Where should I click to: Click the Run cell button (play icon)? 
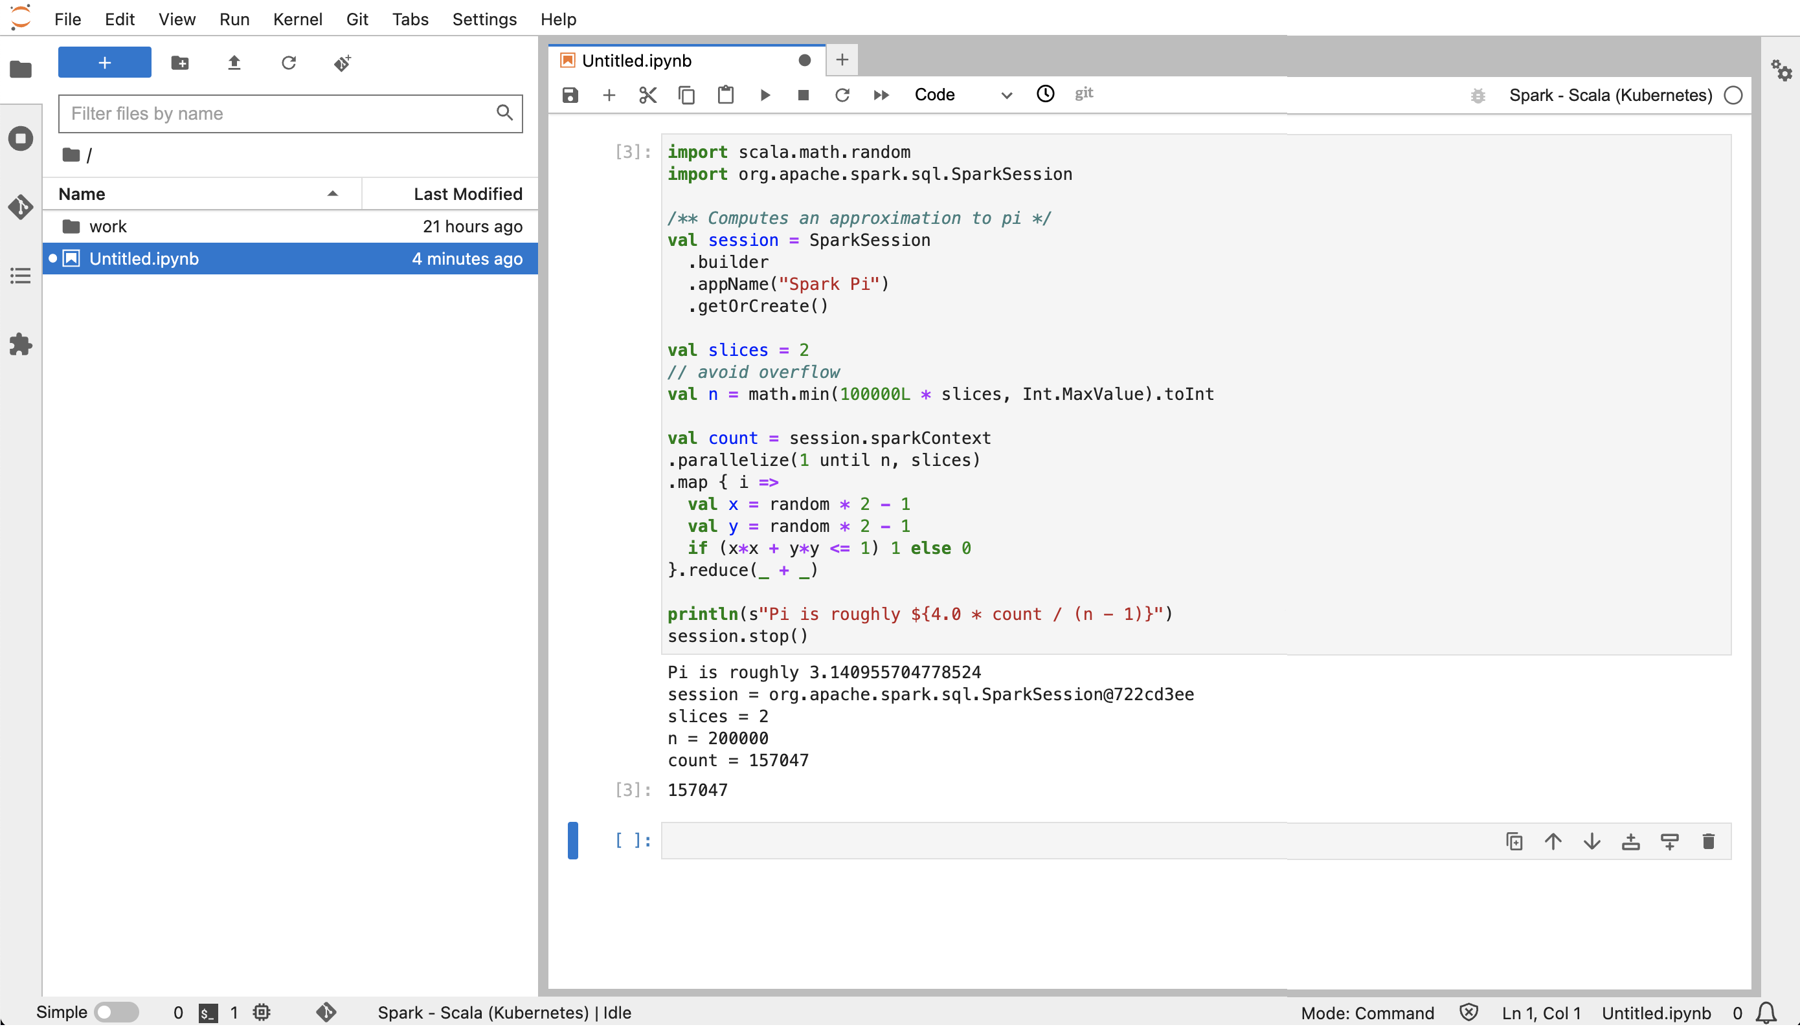coord(763,94)
